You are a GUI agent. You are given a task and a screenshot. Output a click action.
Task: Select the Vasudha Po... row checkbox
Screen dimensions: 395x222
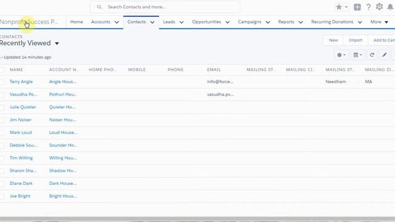pos(2,94)
